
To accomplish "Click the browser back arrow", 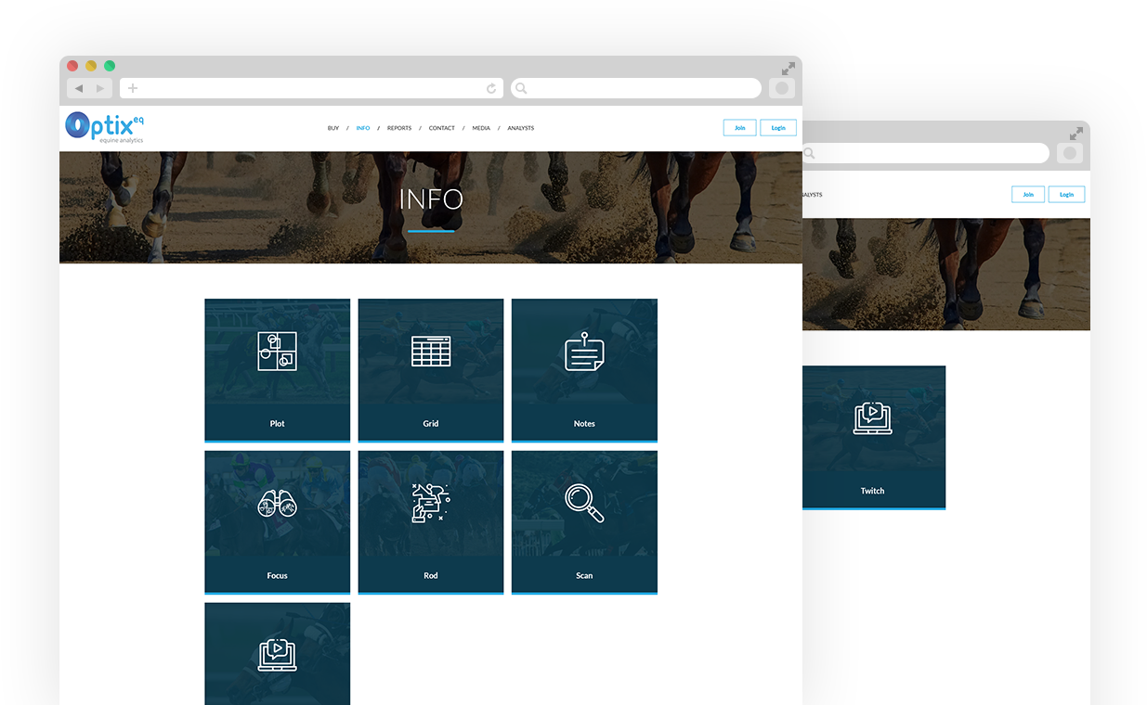I will tap(79, 88).
